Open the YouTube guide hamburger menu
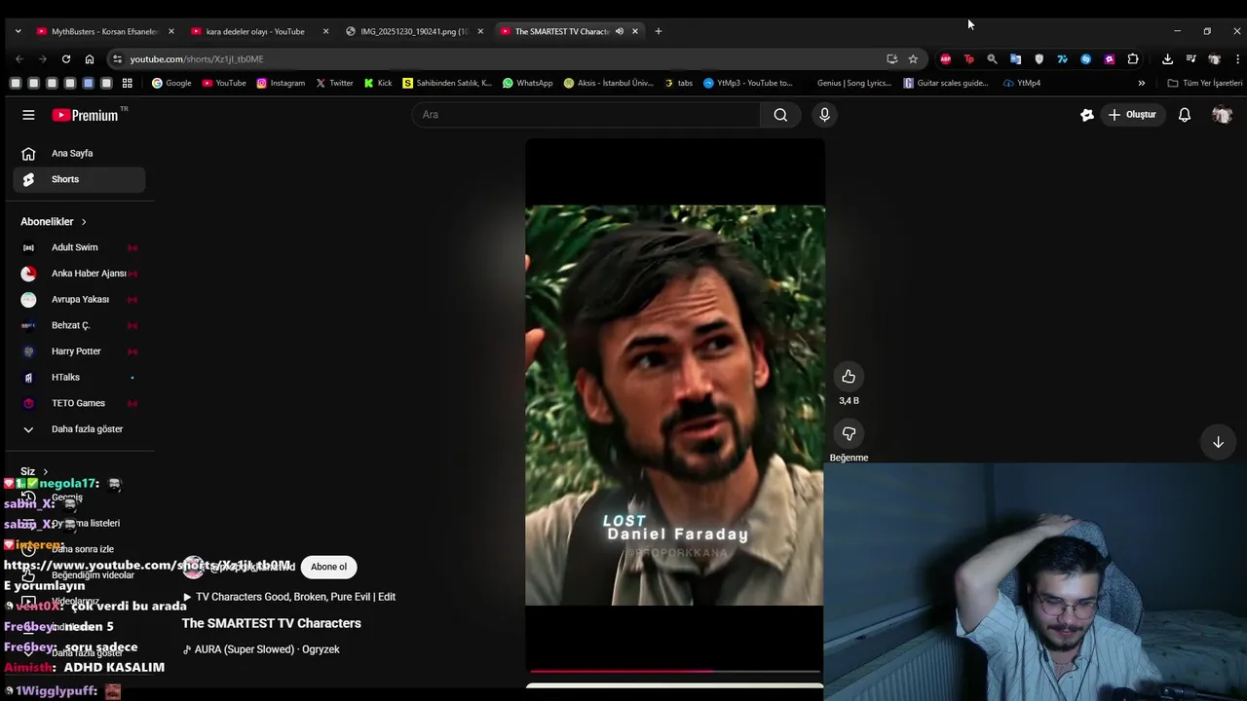This screenshot has height=701, width=1247. (x=28, y=115)
